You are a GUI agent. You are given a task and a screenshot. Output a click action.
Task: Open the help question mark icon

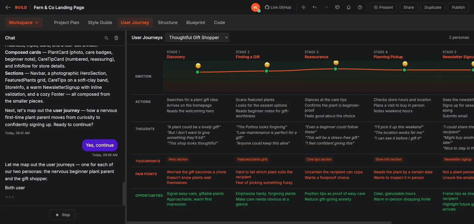(360, 8)
